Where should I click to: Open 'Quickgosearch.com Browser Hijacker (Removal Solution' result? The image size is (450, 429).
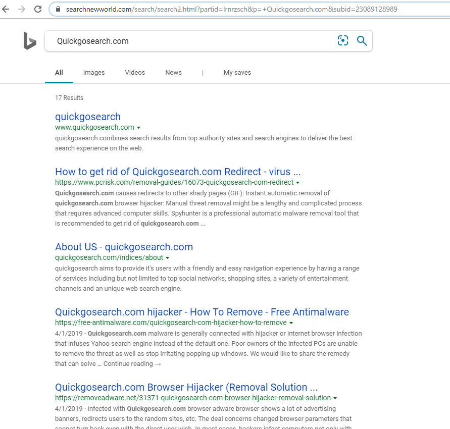pos(186,387)
